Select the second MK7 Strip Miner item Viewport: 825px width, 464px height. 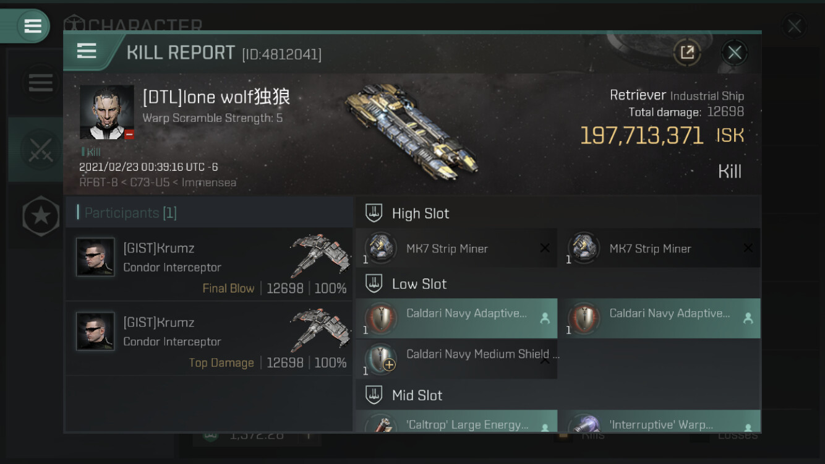click(x=660, y=248)
